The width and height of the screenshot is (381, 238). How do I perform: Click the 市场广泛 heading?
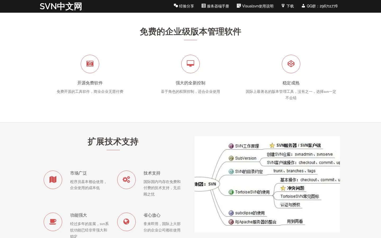click(x=79, y=173)
